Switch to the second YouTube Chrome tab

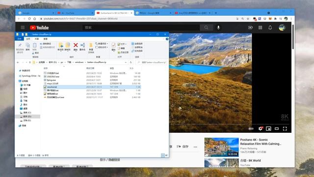(x=75, y=13)
